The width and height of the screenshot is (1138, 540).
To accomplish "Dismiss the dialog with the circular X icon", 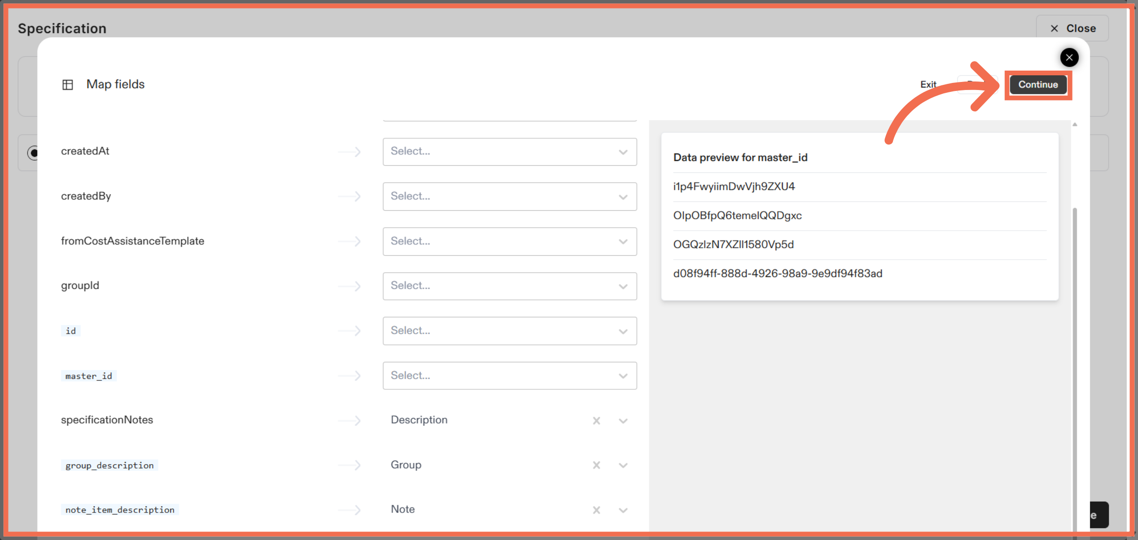I will tap(1069, 57).
